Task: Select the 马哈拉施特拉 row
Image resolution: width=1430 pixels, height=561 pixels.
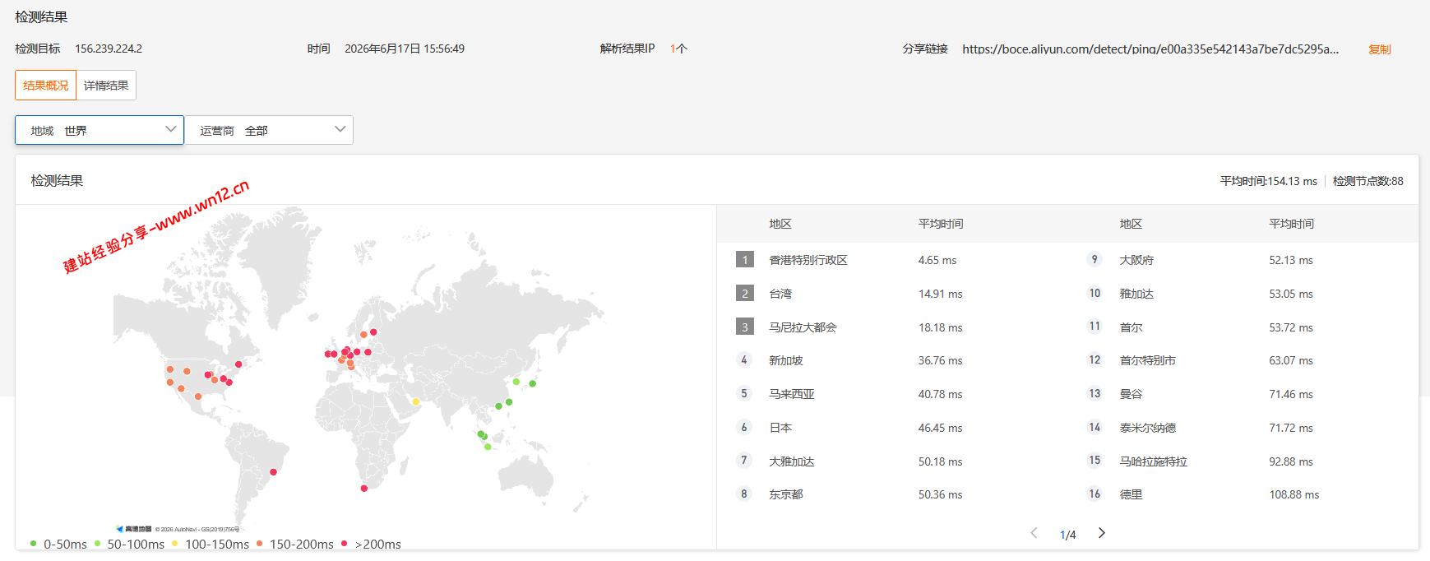Action: pyautogui.click(x=1243, y=461)
